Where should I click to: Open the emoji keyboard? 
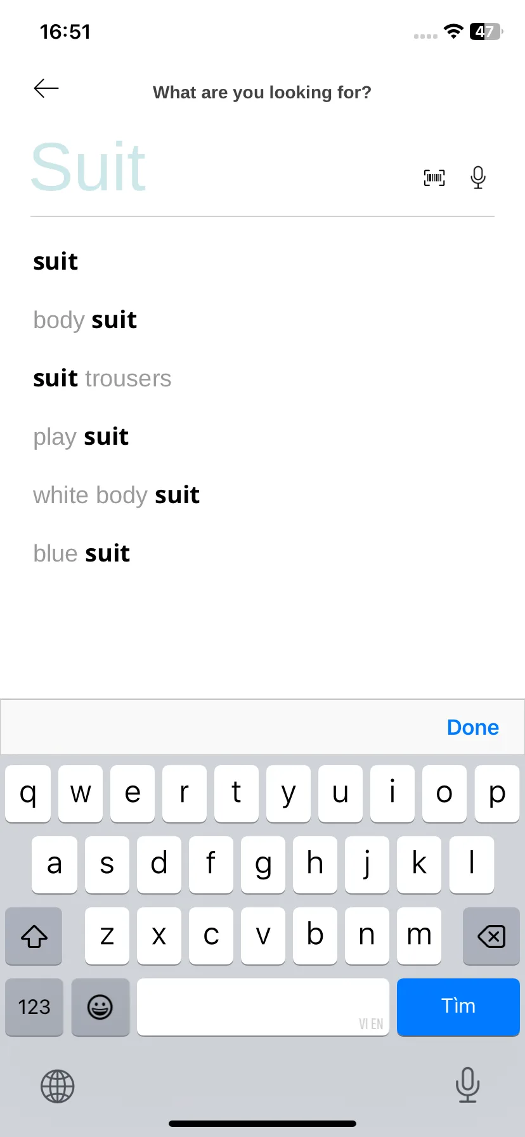coord(100,1007)
